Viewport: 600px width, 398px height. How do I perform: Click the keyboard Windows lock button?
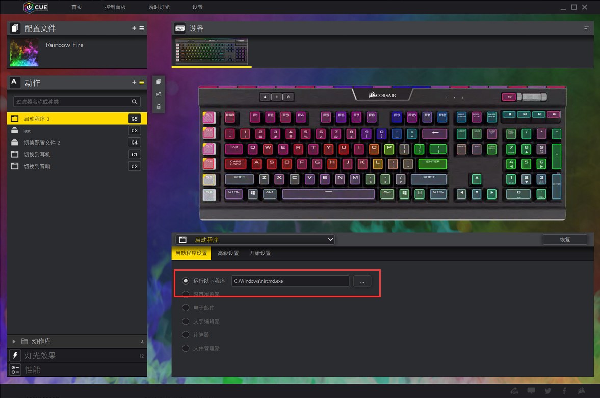pyautogui.click(x=288, y=97)
